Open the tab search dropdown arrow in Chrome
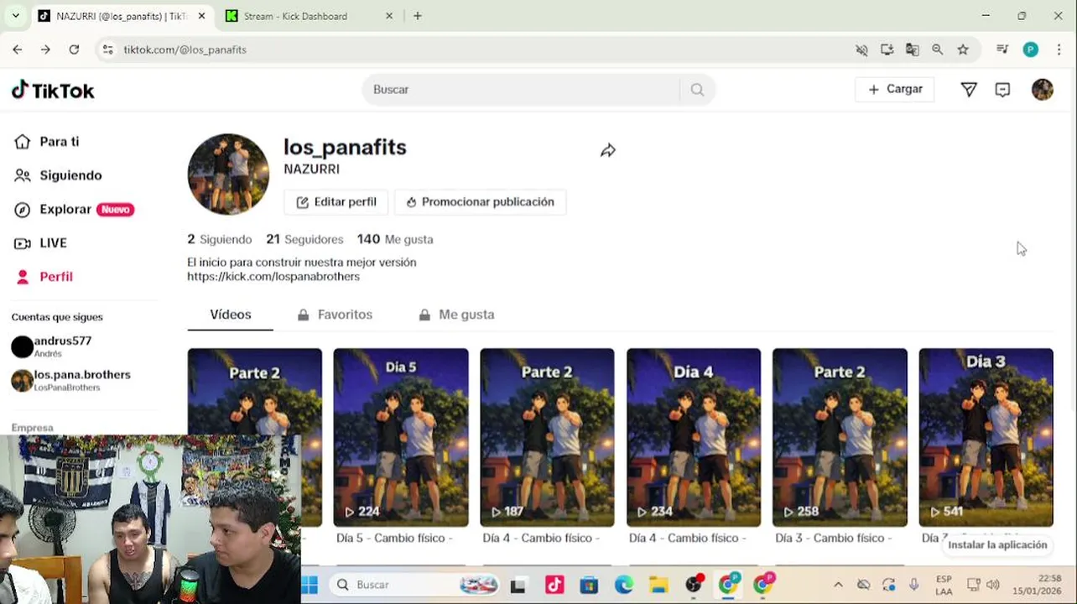This screenshot has height=604, width=1077. (x=15, y=16)
